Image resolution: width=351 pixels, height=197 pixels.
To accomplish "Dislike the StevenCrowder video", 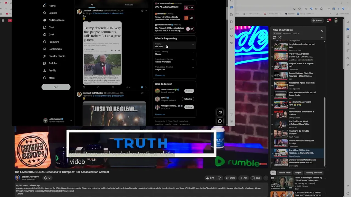I will (219, 178).
